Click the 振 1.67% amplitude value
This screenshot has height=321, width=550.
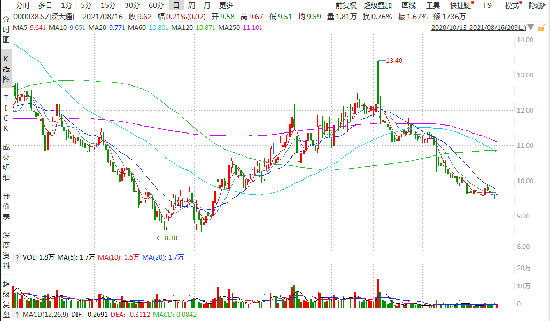pos(413,17)
